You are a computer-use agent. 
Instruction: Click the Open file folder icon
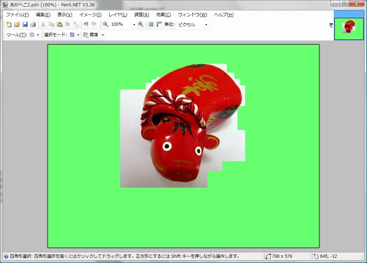tap(17, 24)
